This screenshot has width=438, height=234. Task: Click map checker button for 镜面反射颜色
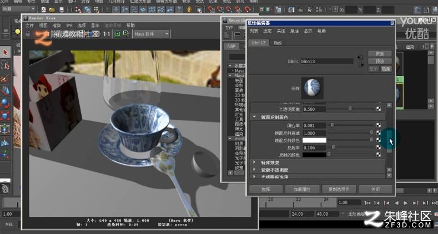pyautogui.click(x=379, y=140)
